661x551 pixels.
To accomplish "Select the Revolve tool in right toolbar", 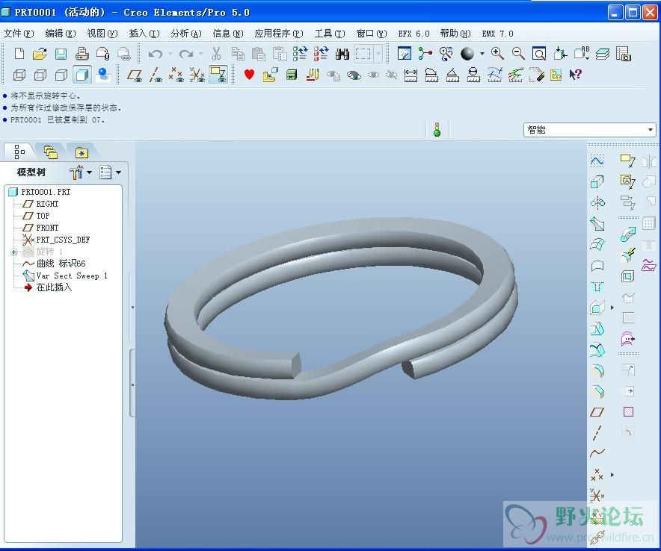I will coord(597,203).
